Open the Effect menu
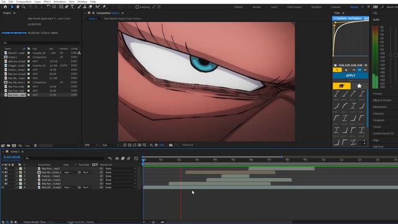 [47, 1]
